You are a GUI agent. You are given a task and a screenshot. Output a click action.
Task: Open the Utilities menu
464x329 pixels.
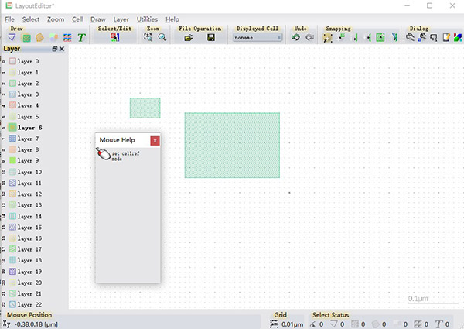pos(147,19)
